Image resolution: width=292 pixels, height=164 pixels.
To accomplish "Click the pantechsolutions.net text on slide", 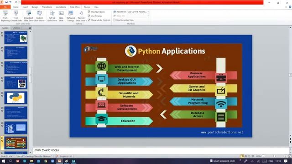I will [x=222, y=132].
